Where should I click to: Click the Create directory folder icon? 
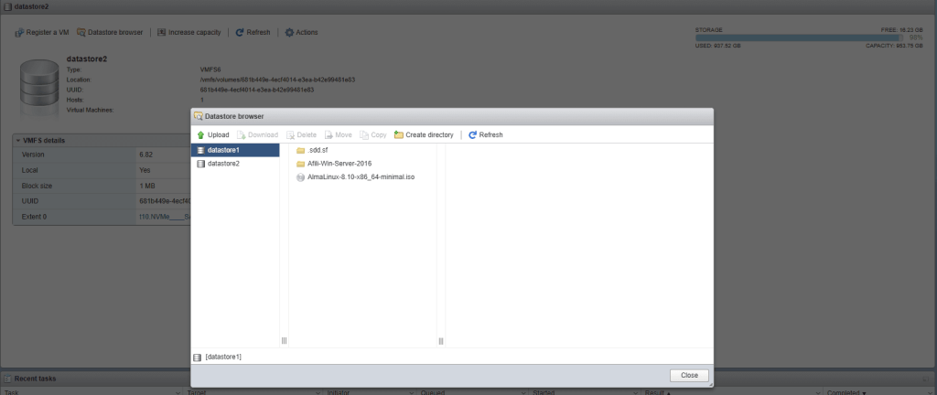pyautogui.click(x=399, y=134)
